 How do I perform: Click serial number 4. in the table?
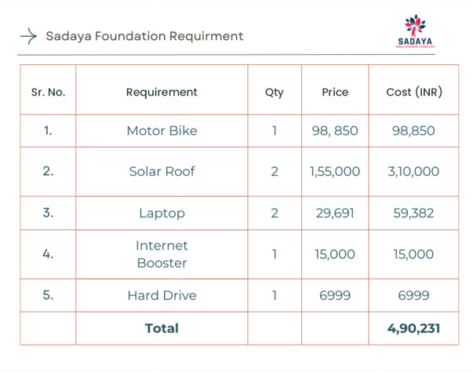(x=48, y=254)
